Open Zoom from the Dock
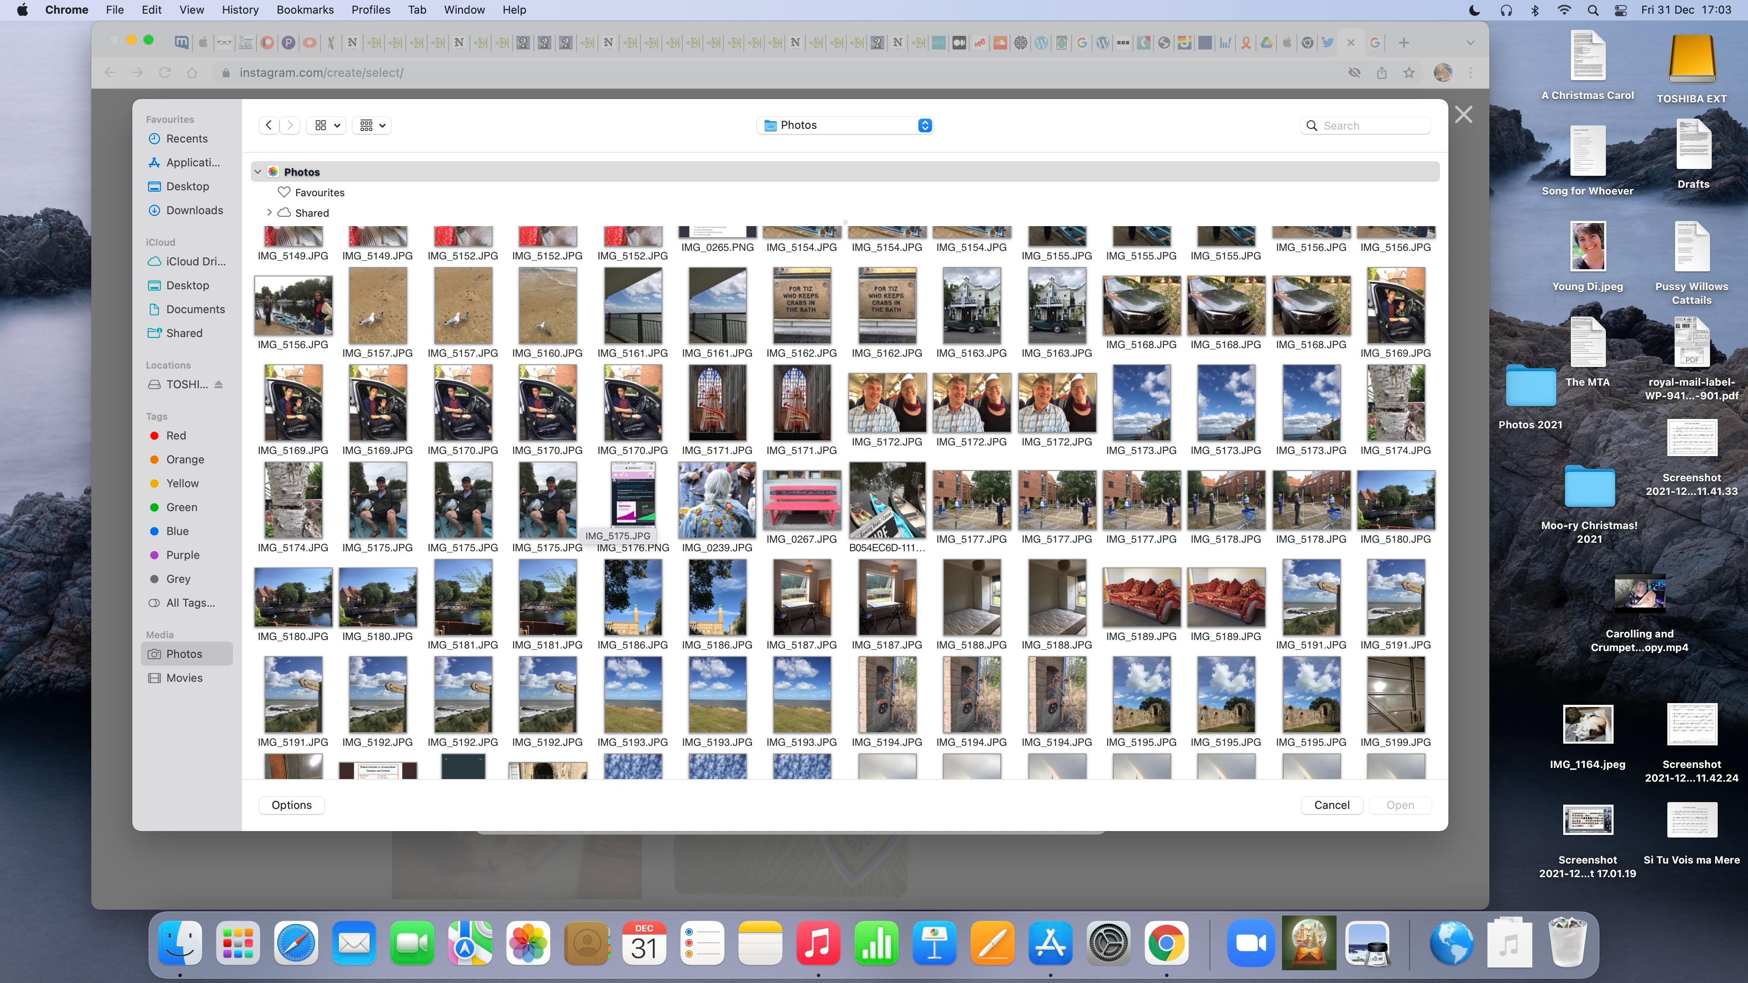The height and width of the screenshot is (983, 1748). (1250, 943)
